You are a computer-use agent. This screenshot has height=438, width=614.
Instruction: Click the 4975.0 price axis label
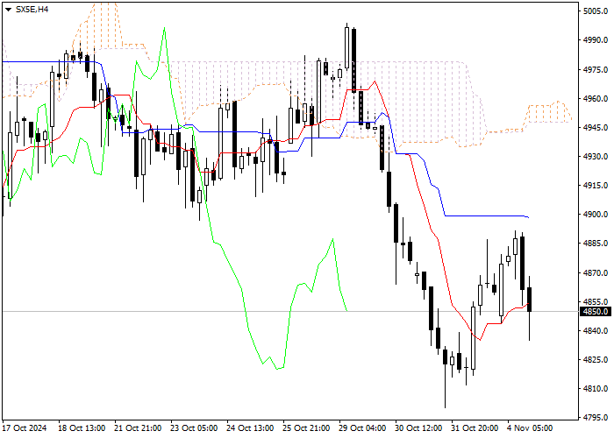click(596, 69)
